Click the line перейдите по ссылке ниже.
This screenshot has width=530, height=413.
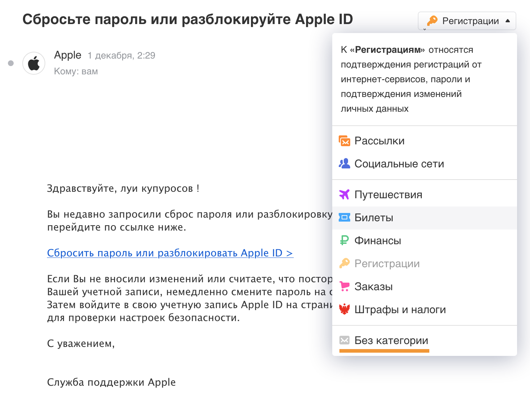(117, 227)
